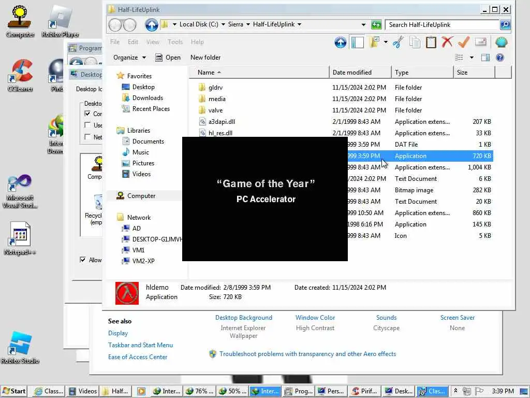Open the File menu
The image size is (530, 398).
click(x=115, y=42)
